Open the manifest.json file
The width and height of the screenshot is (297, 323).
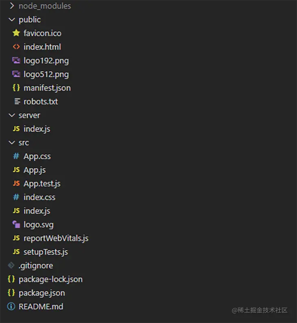point(47,88)
